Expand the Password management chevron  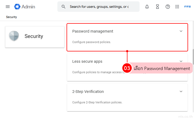pyautogui.click(x=181, y=31)
